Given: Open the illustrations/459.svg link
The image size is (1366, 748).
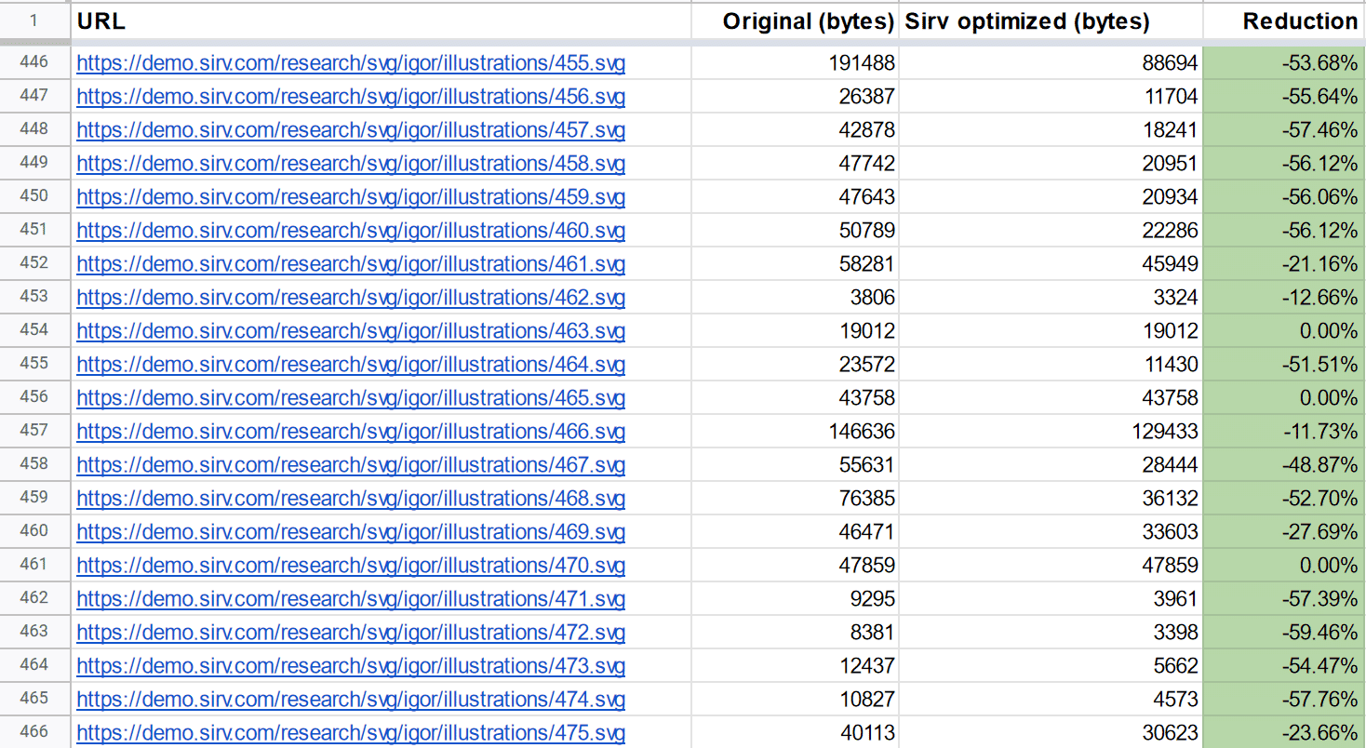Looking at the screenshot, I should [x=351, y=197].
